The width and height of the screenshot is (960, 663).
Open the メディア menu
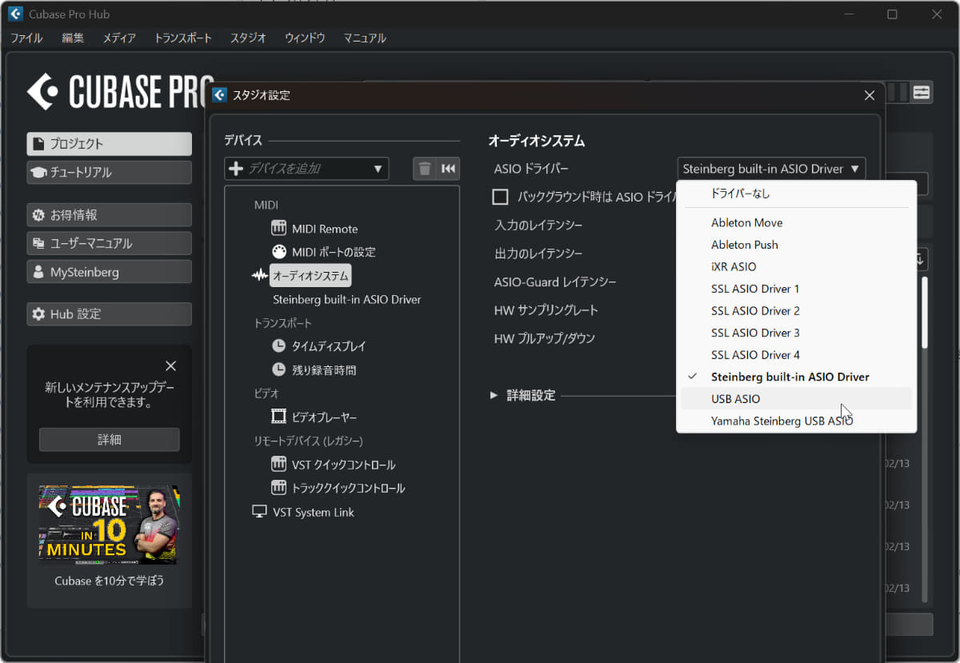click(x=119, y=38)
